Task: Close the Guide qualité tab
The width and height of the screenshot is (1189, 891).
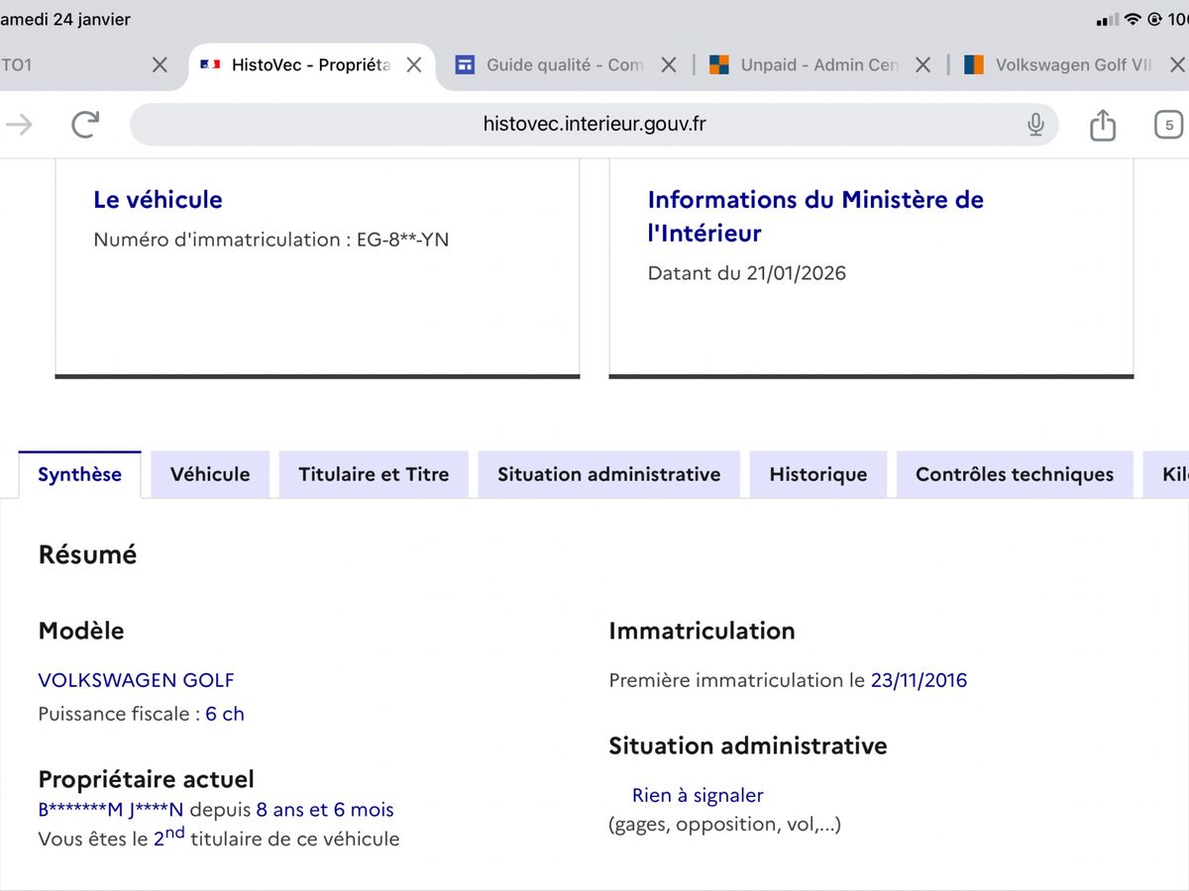Action: click(669, 65)
